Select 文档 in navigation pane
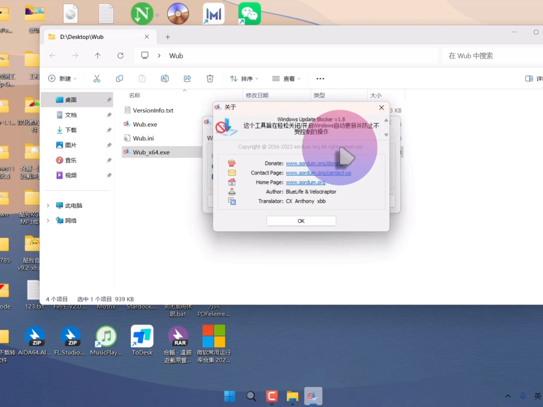The width and height of the screenshot is (543, 407). pos(77,115)
